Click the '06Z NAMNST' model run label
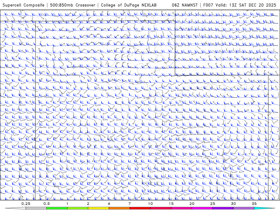 (185, 5)
